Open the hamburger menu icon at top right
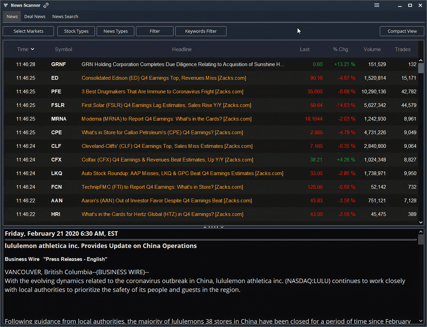 tap(377, 5)
